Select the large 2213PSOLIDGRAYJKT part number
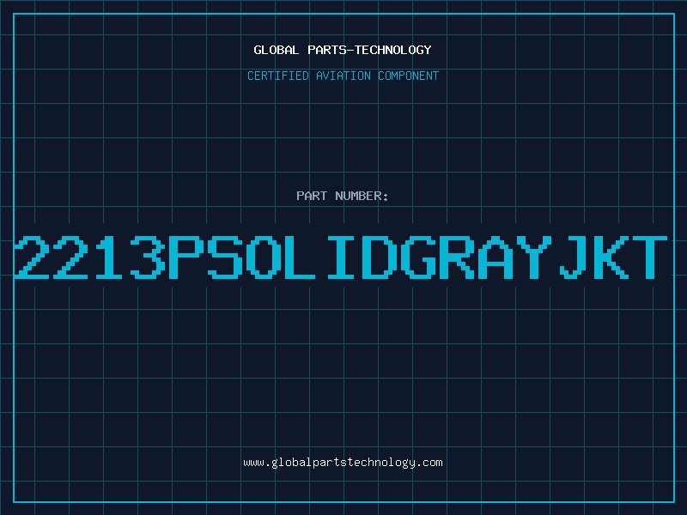 341,257
